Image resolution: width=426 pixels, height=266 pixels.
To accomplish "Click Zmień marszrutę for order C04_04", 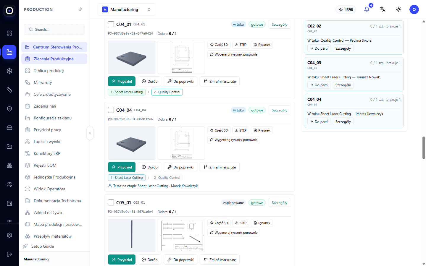I will pyautogui.click(x=220, y=167).
